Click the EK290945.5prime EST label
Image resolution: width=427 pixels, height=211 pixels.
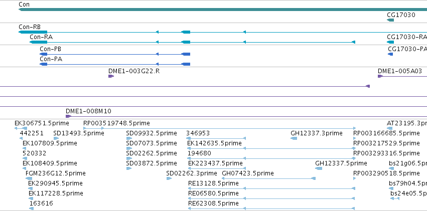click(x=55, y=183)
